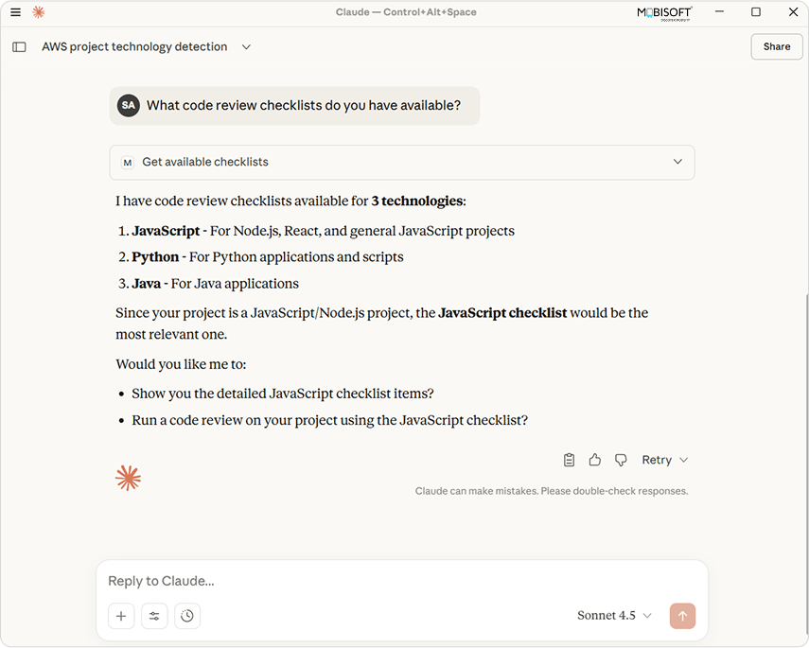Give thumbs down feedback on response
The width and height of the screenshot is (809, 648).
[x=621, y=460]
